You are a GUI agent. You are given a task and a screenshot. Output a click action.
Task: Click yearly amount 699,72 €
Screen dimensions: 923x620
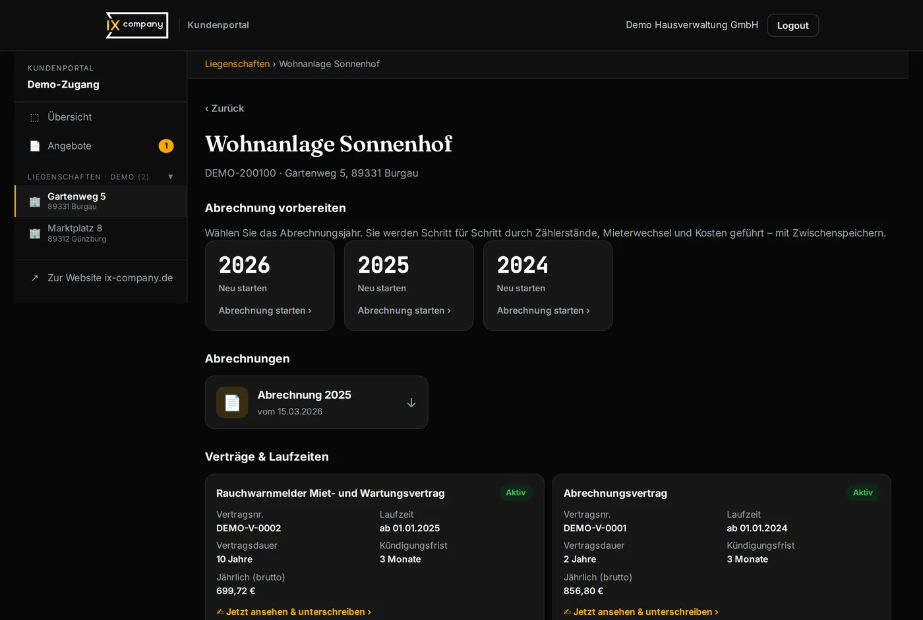coord(236,591)
